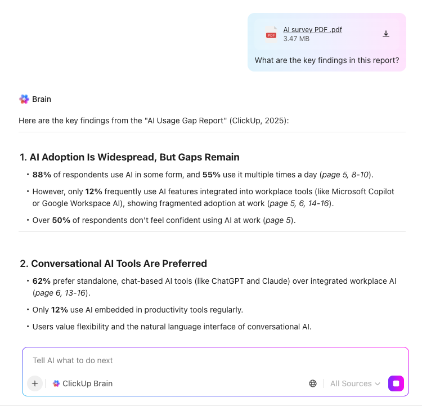
Task: Click the 3.47 MB file size text
Action: pyautogui.click(x=296, y=39)
